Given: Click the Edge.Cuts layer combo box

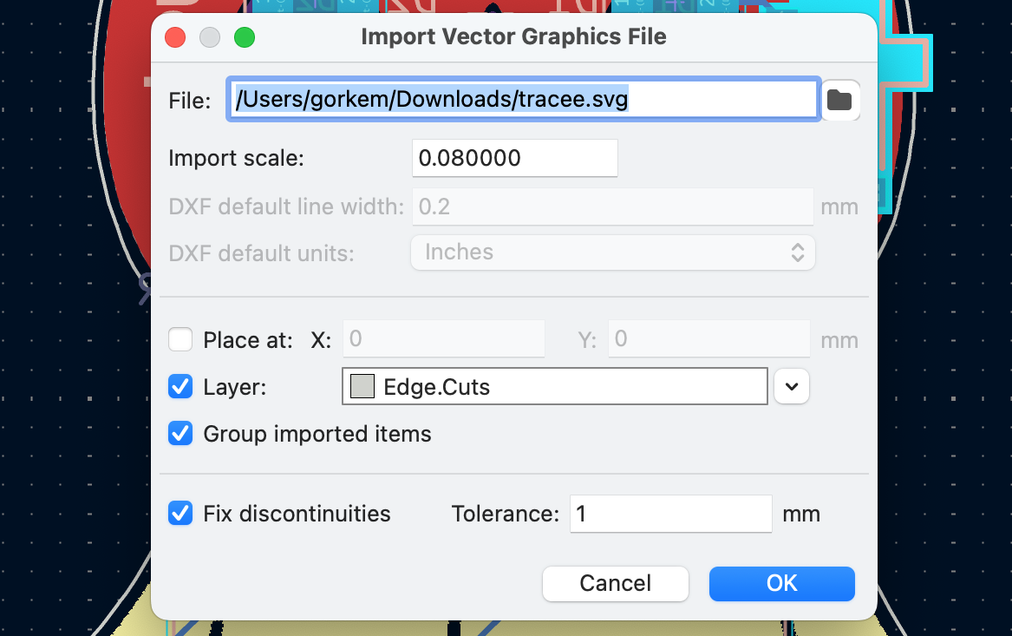Looking at the screenshot, I should [x=555, y=386].
